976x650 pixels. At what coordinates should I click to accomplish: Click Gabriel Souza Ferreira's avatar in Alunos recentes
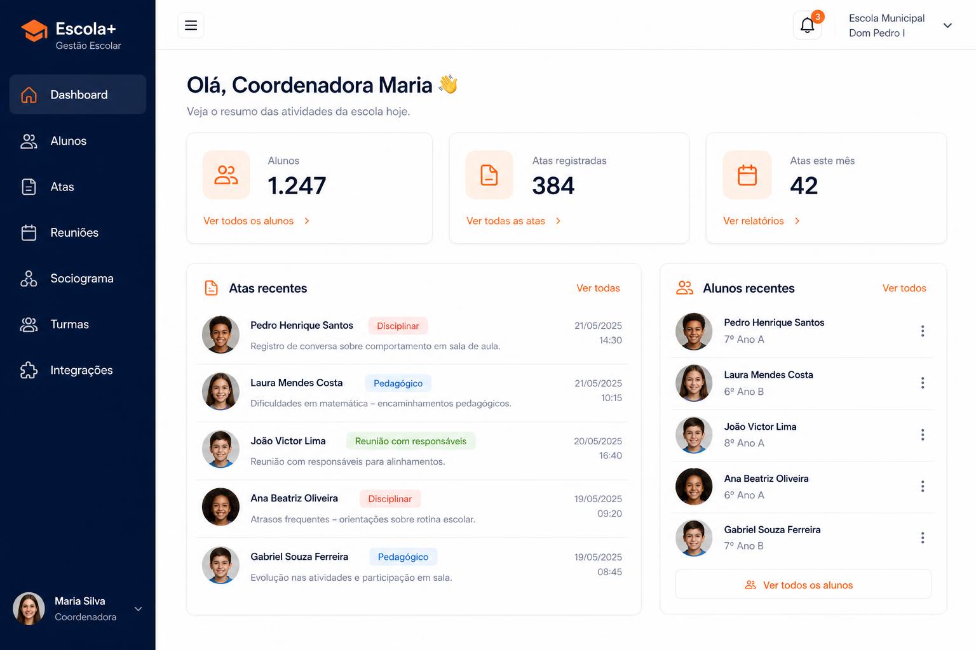[694, 538]
